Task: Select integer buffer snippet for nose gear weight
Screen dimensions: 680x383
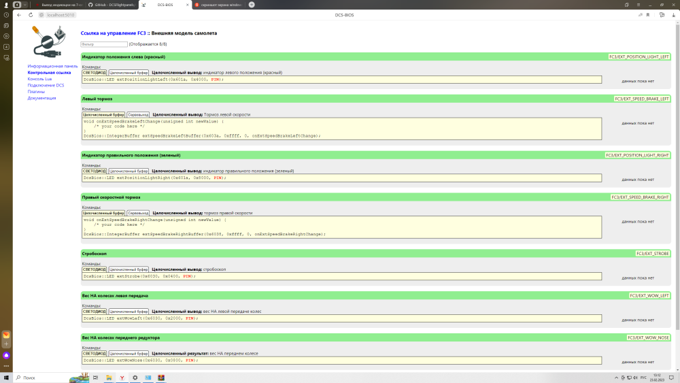Action: [x=129, y=354]
